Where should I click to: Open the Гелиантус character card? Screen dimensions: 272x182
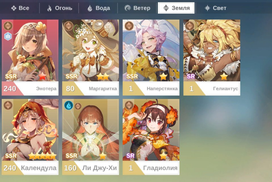[212, 57]
